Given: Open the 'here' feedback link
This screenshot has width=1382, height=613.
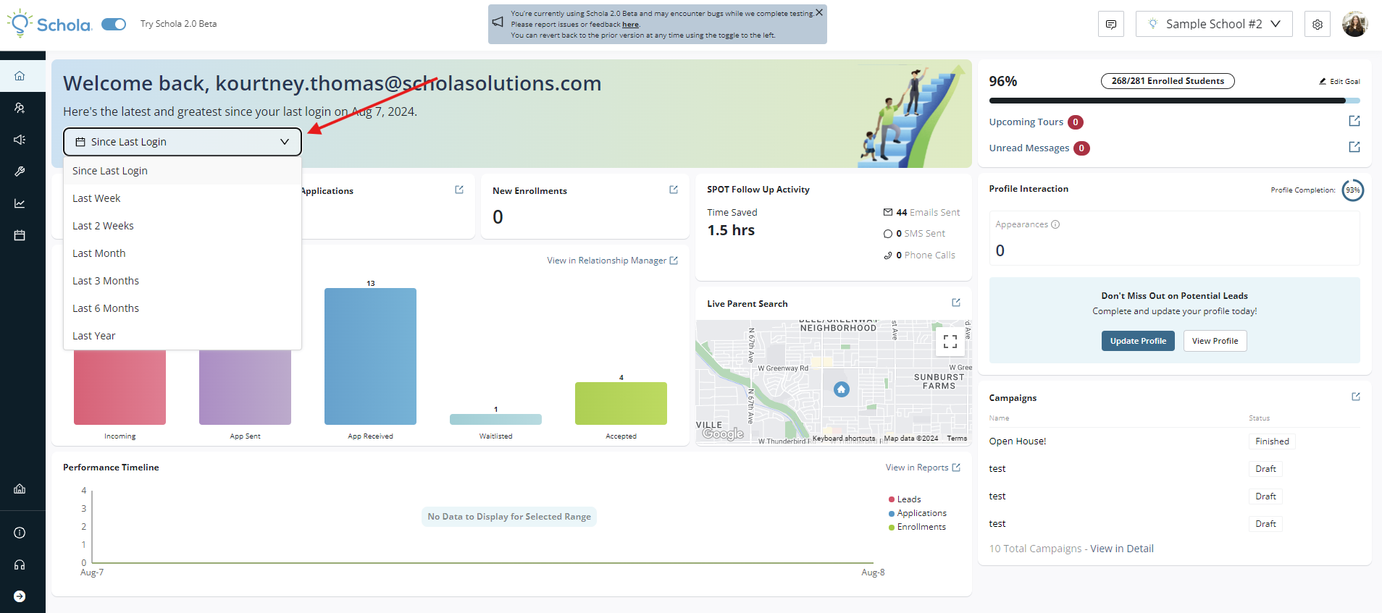Looking at the screenshot, I should (630, 24).
